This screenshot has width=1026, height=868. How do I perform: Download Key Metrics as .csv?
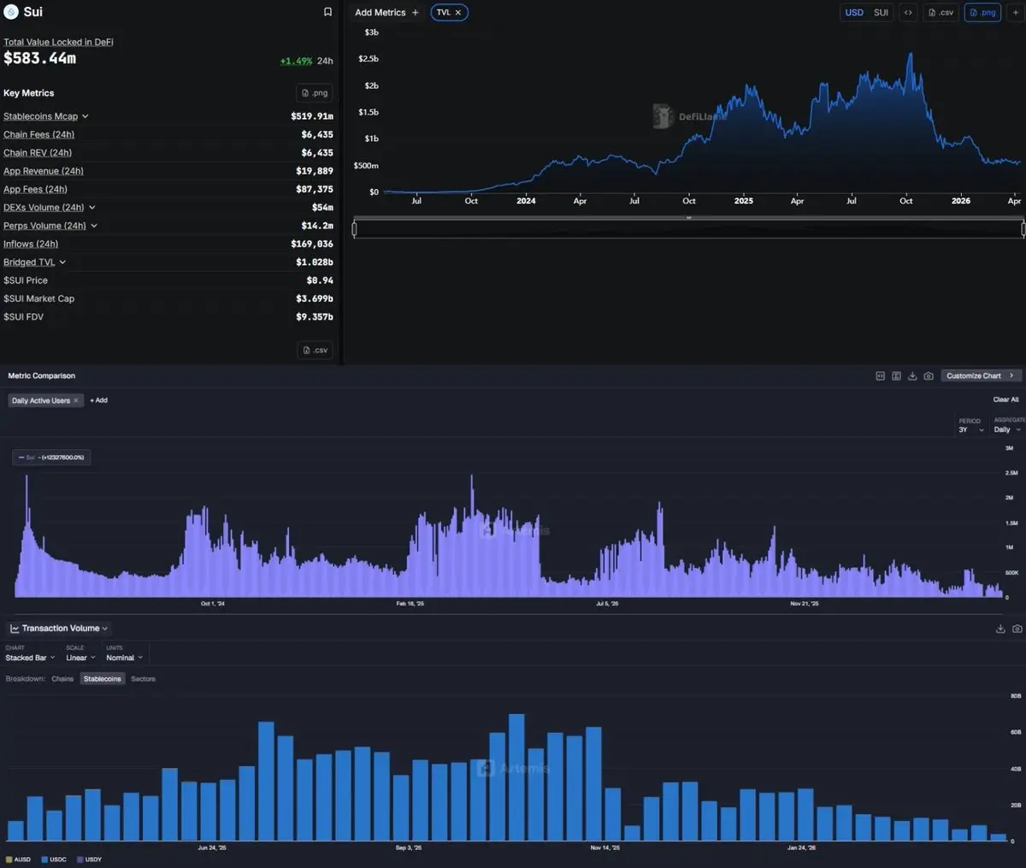315,350
